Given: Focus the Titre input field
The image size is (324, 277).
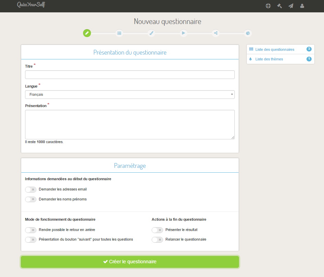Looking at the screenshot, I should coord(130,75).
